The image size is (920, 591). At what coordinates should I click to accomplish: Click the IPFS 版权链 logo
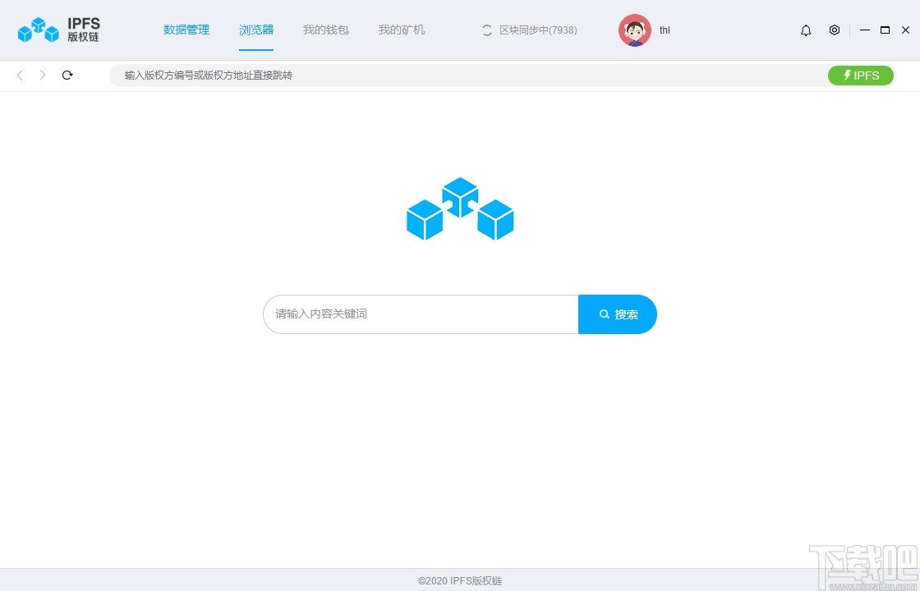pos(57,30)
